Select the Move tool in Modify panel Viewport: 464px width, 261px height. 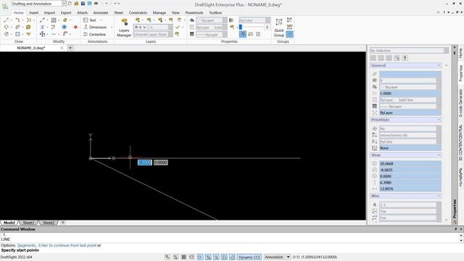coord(42,34)
